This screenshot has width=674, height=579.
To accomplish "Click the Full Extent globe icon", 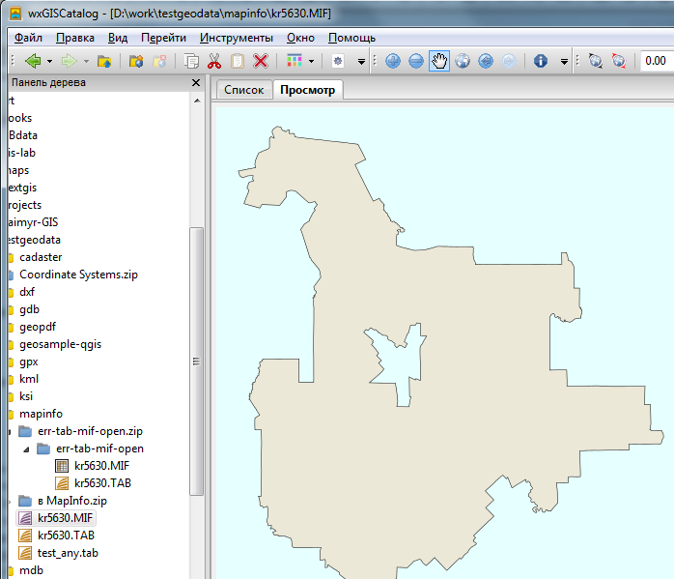I will (x=463, y=61).
